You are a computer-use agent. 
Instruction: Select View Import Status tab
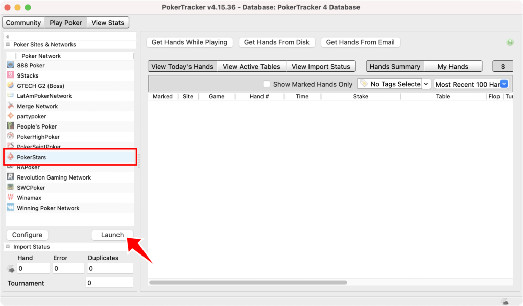pyautogui.click(x=321, y=67)
